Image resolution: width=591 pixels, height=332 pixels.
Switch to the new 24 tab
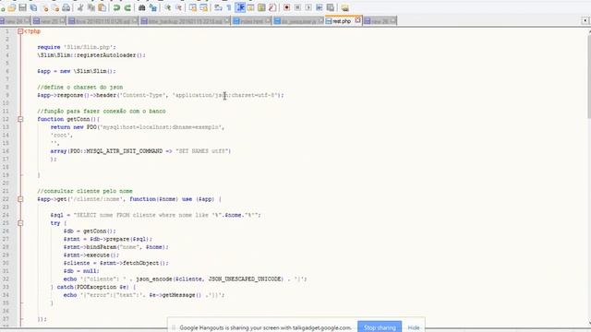click(15, 21)
